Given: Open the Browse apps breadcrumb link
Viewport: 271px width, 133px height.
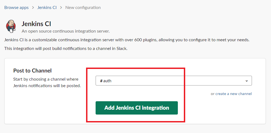Looking at the screenshot, I should 16,8.
